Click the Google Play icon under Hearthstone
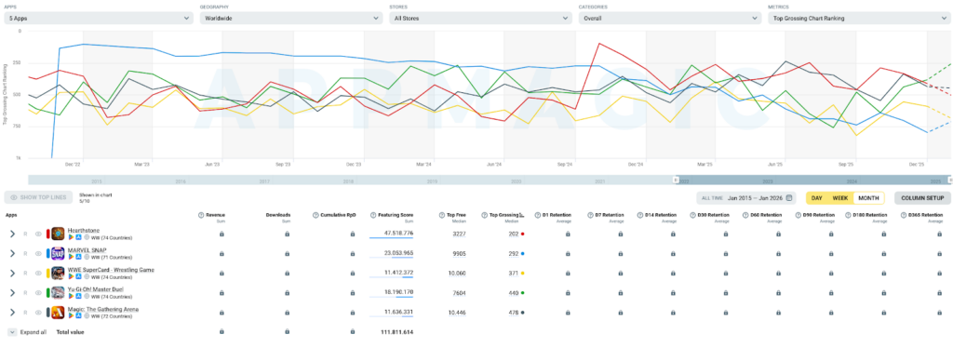 (71, 237)
